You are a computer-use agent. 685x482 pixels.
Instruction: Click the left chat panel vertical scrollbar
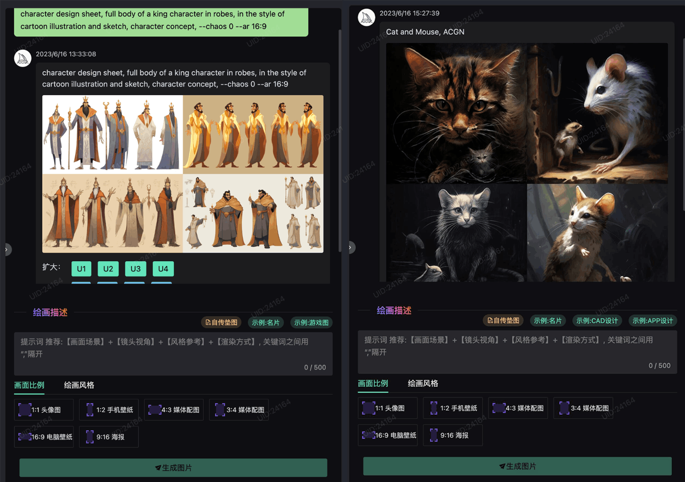340,140
